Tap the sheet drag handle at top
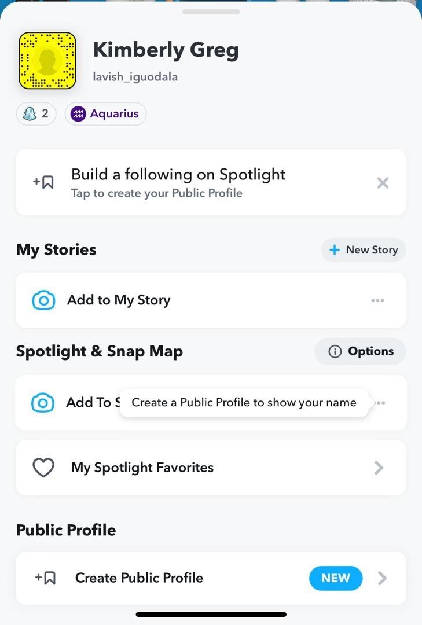The width and height of the screenshot is (422, 625). [211, 12]
